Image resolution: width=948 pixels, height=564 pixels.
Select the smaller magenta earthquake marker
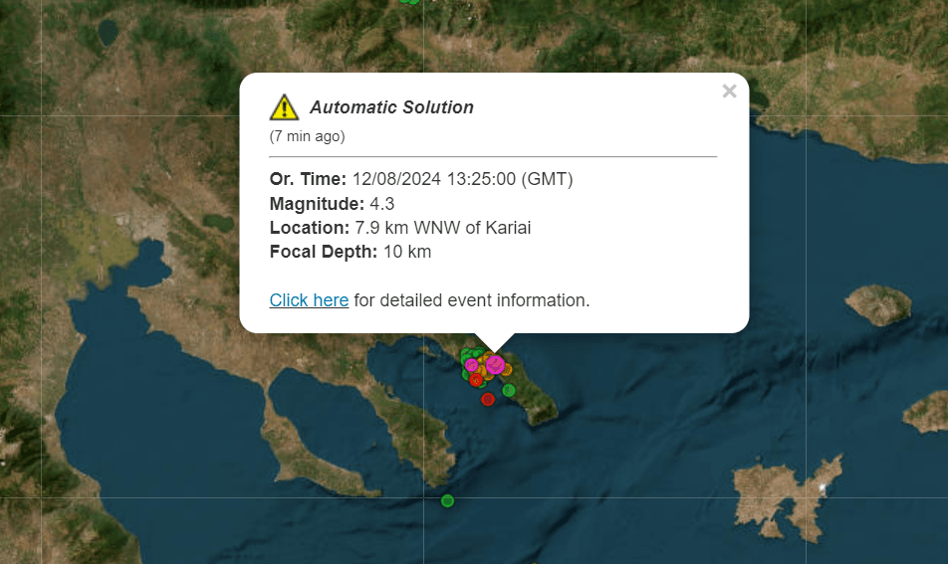(472, 365)
